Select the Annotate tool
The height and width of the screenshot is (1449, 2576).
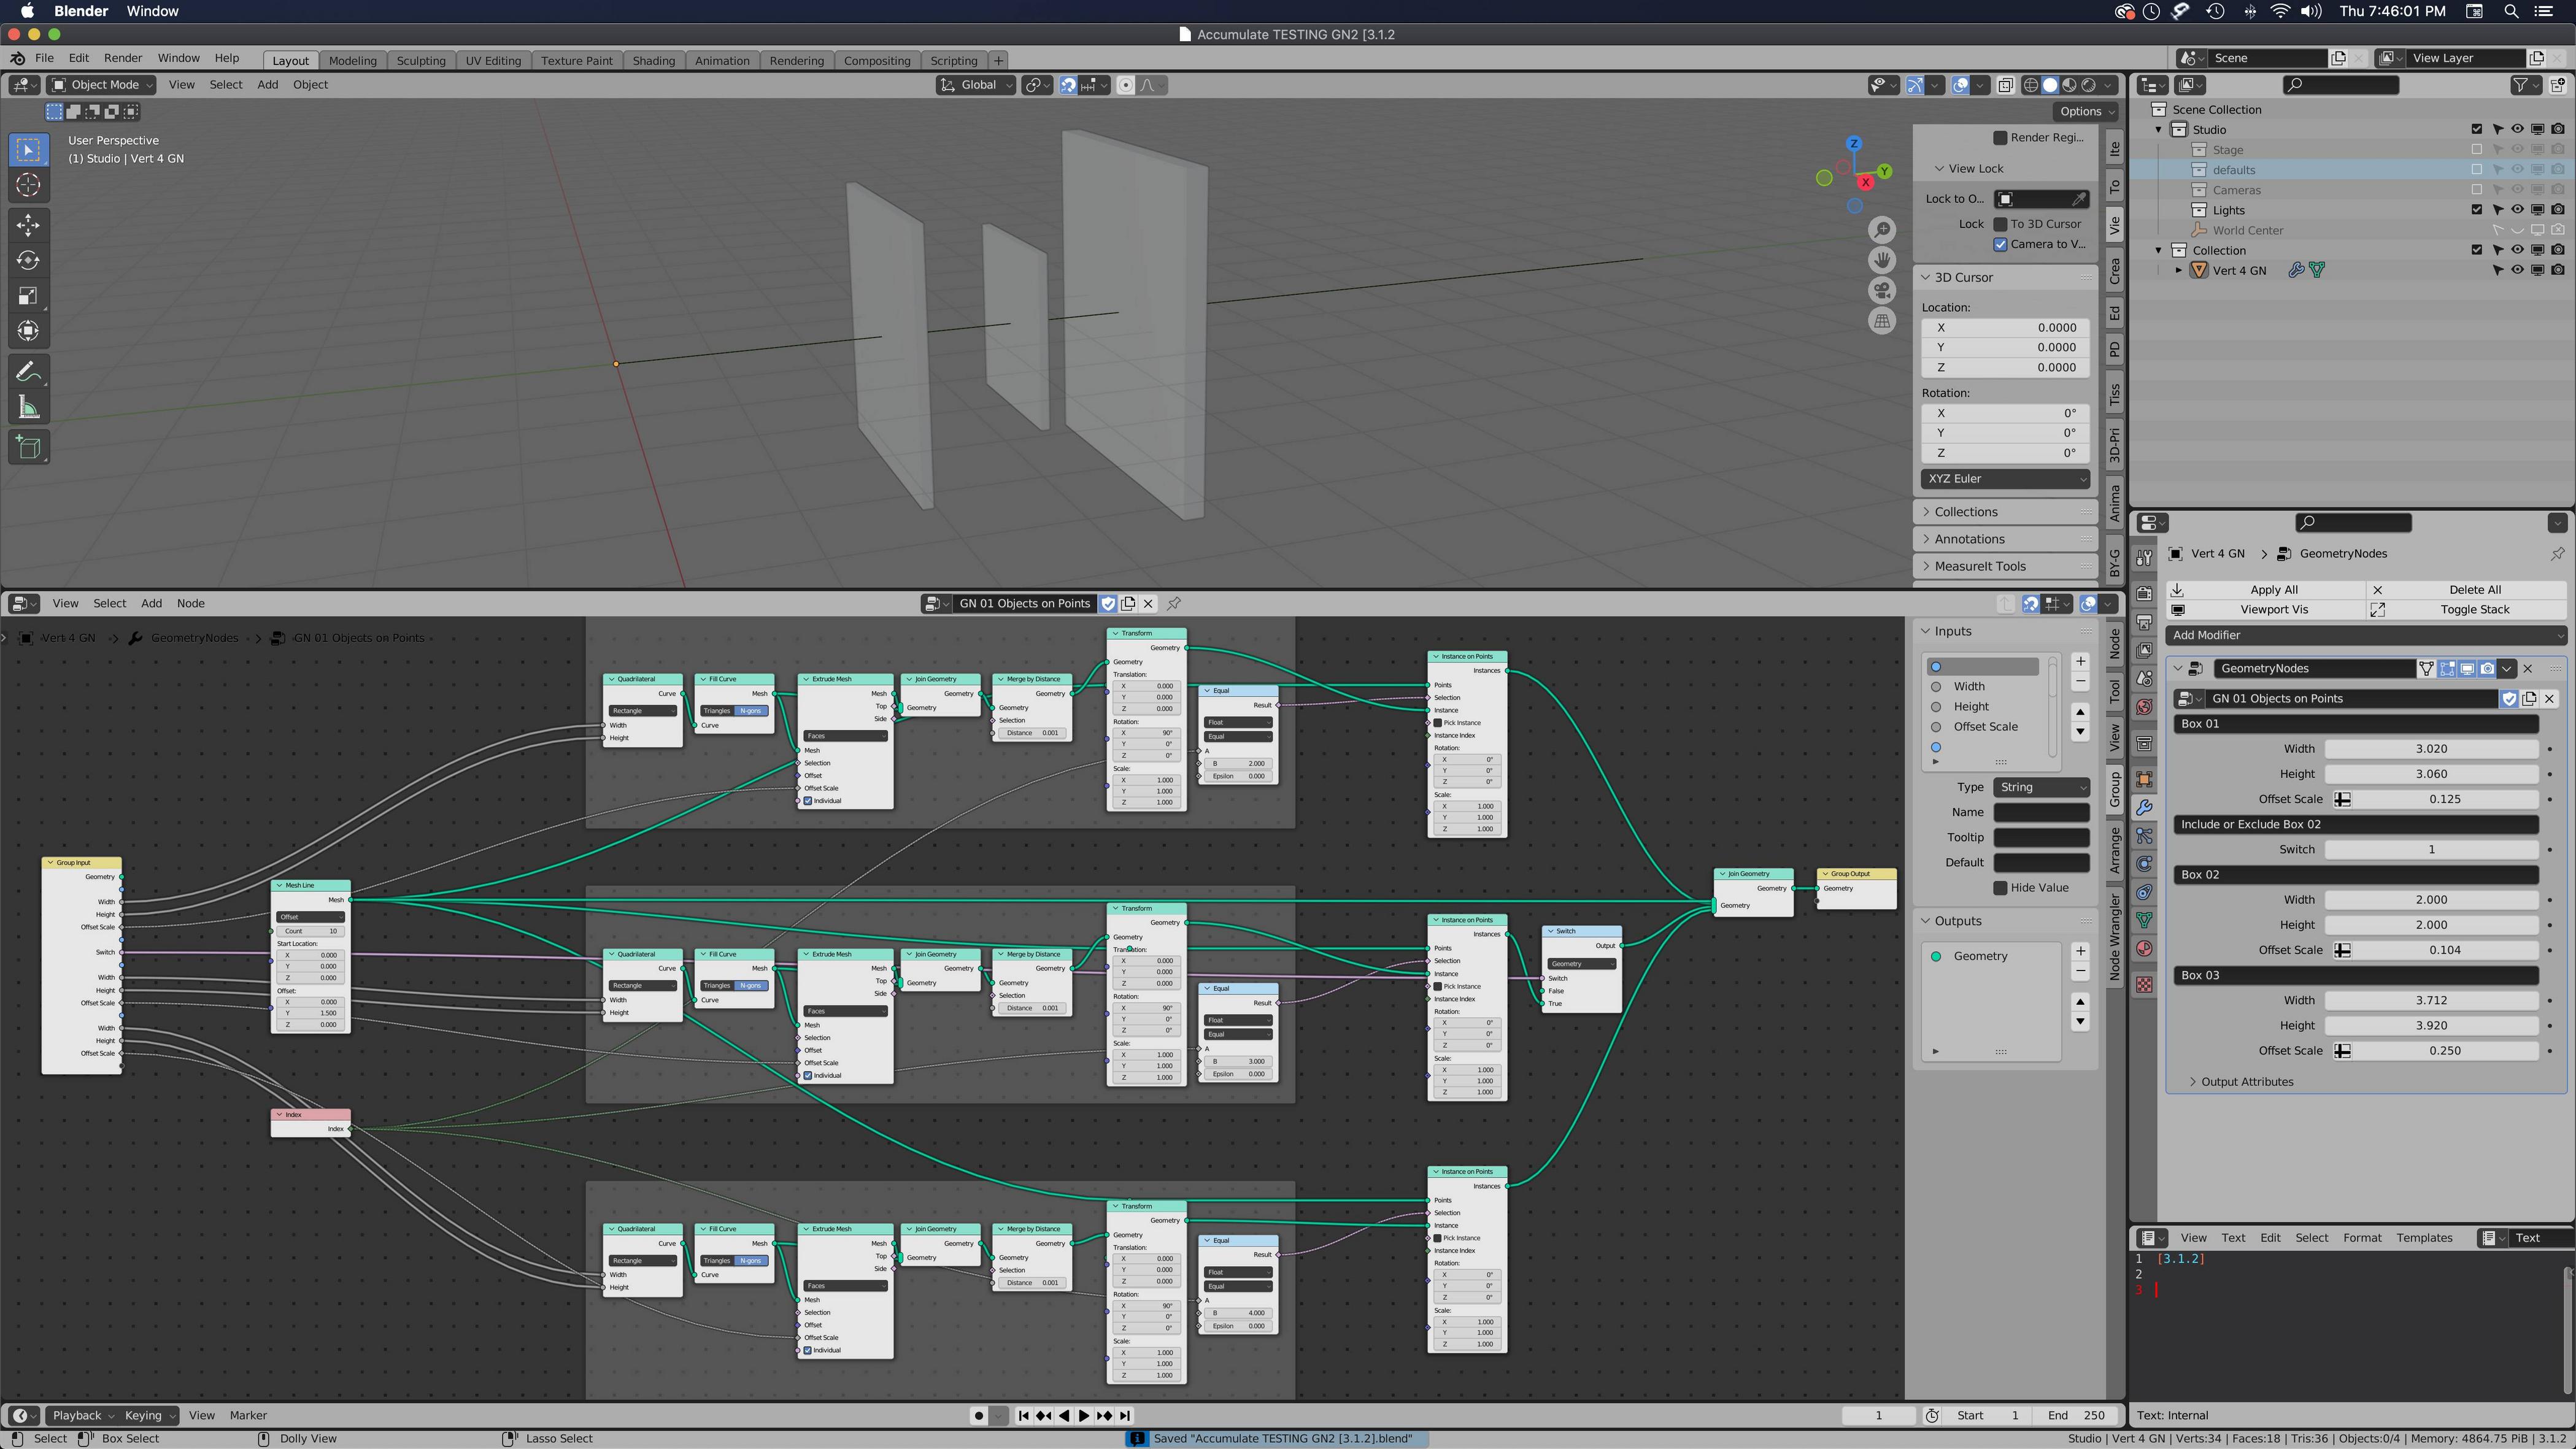[28, 372]
